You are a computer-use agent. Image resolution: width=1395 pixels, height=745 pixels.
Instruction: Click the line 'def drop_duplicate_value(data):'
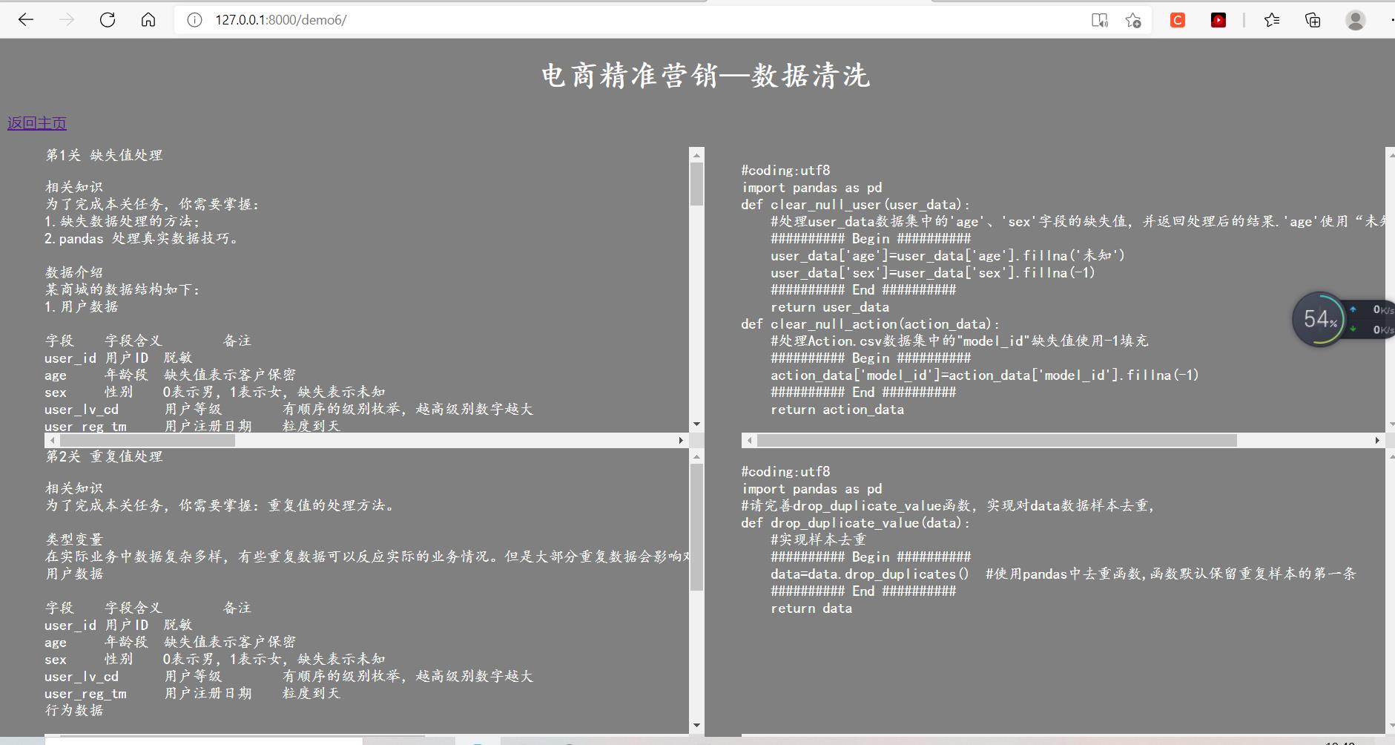[x=855, y=523]
